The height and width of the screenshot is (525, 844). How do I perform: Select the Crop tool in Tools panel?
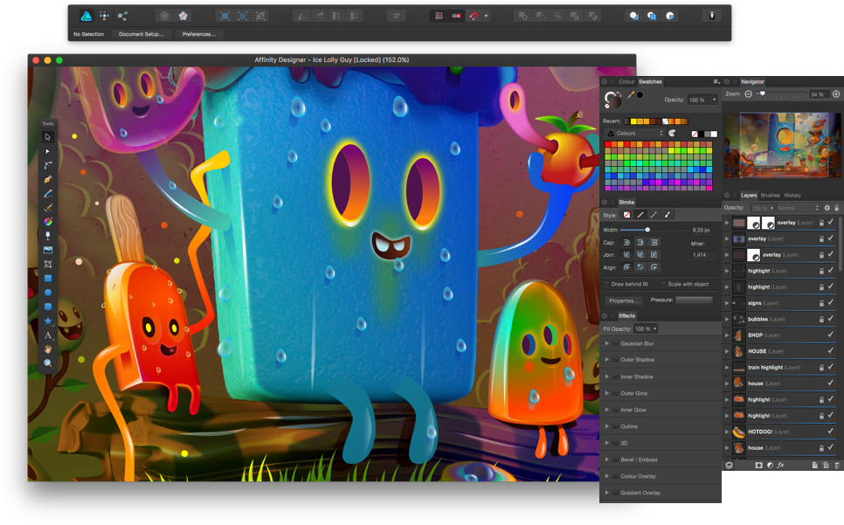48,264
